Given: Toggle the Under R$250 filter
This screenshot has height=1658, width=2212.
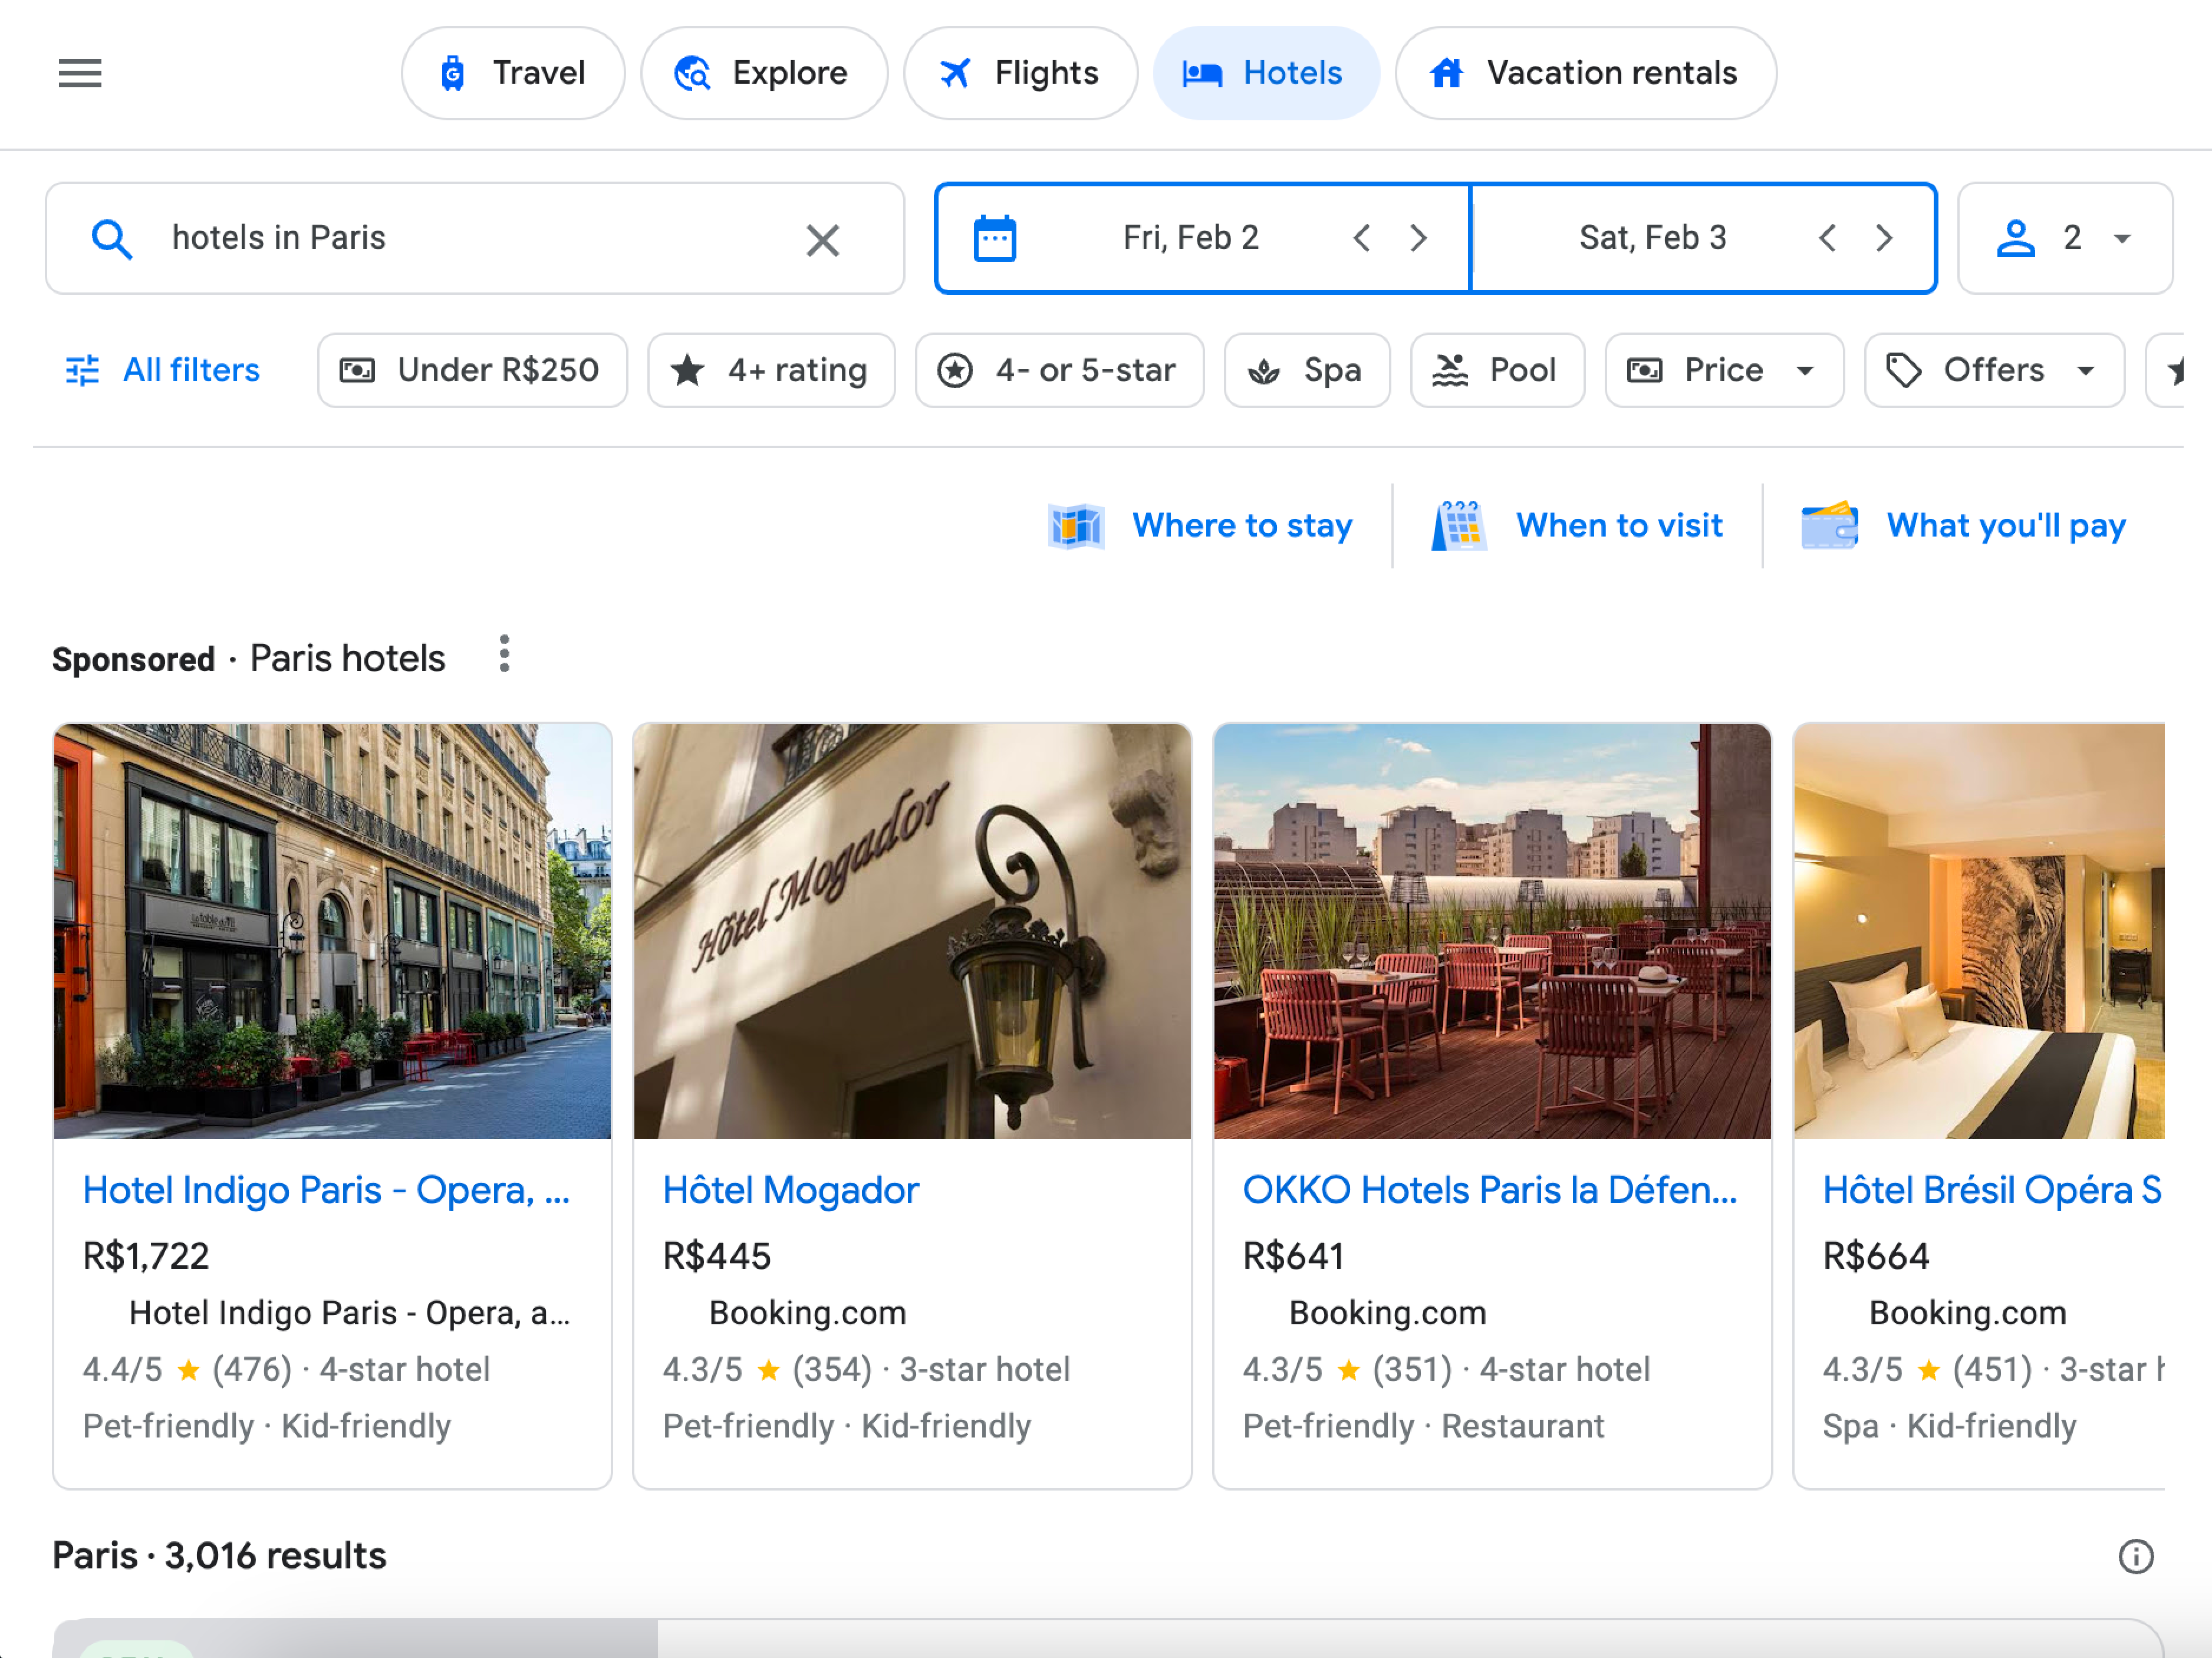Looking at the screenshot, I should pyautogui.click(x=472, y=370).
